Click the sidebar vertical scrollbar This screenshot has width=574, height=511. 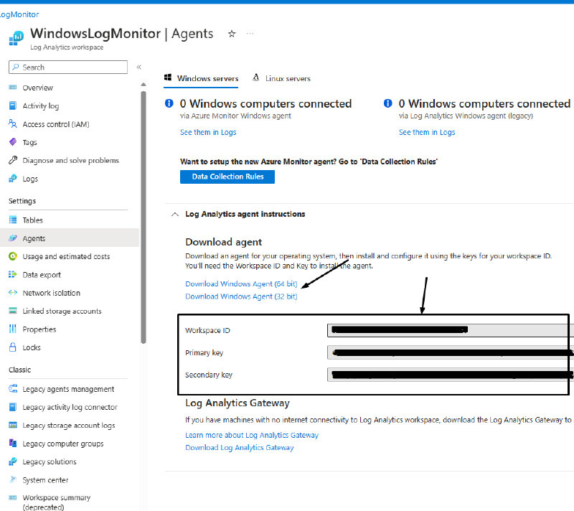click(143, 215)
